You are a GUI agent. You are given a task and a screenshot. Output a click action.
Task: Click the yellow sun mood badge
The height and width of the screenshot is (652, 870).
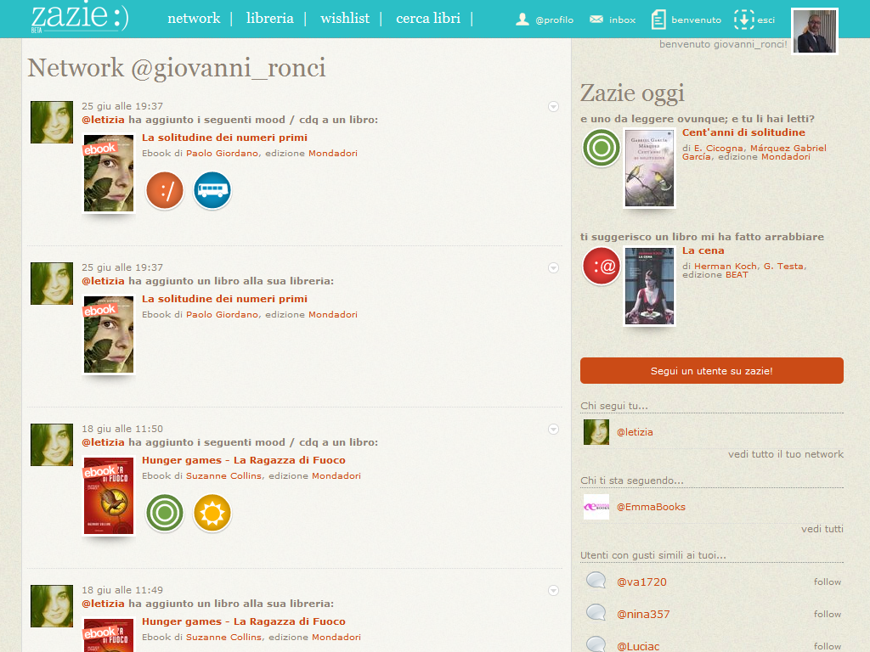[212, 513]
